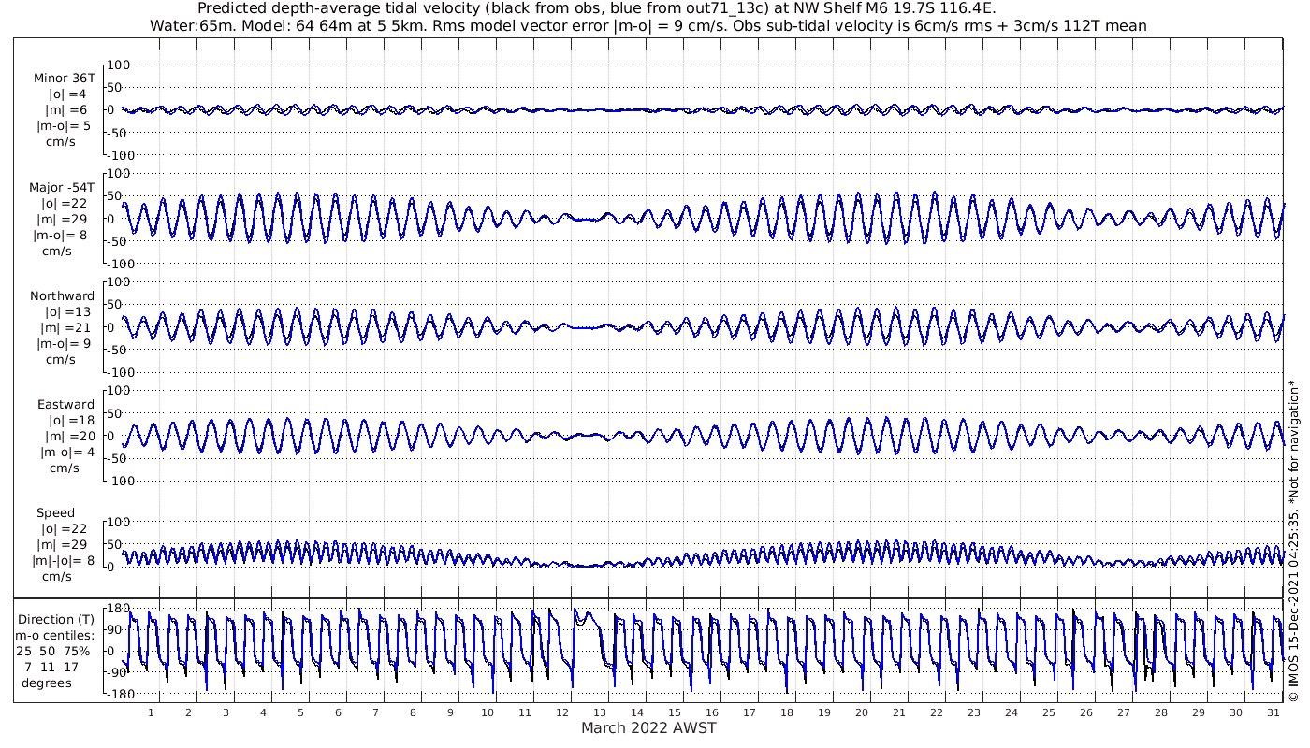Click the '180' tick on the Direction axis
1310x748 pixels.
click(x=119, y=608)
